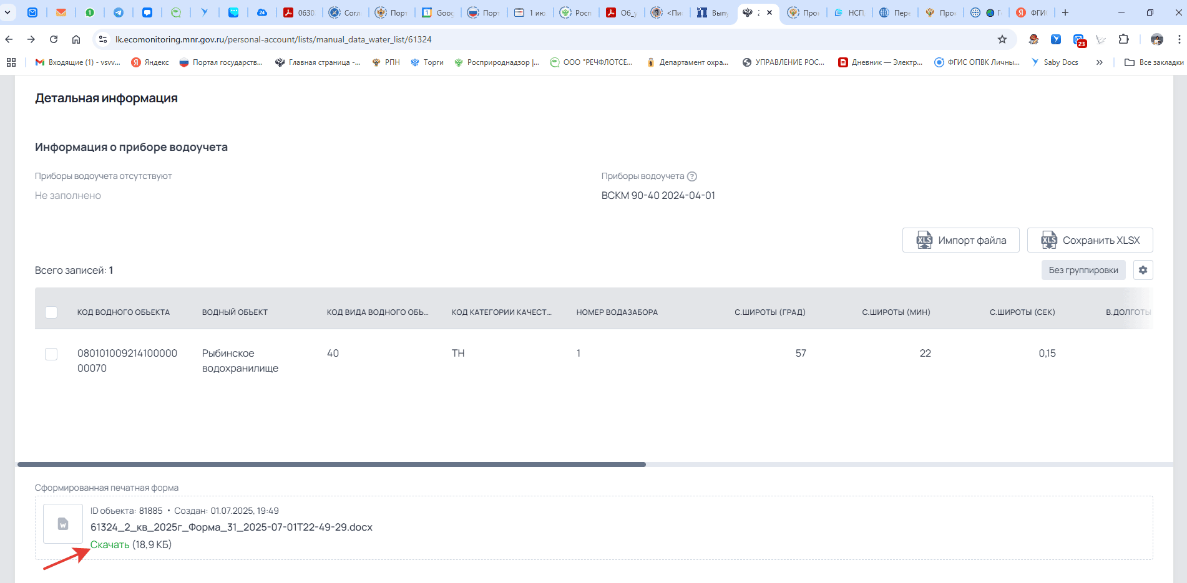Click the help icon next to Приборы водоучета
1187x583 pixels.
[x=691, y=176]
